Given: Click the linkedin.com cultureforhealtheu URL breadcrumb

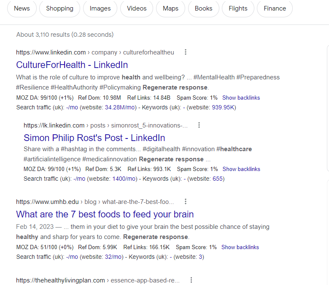Looking at the screenshot, I should click(x=95, y=52).
